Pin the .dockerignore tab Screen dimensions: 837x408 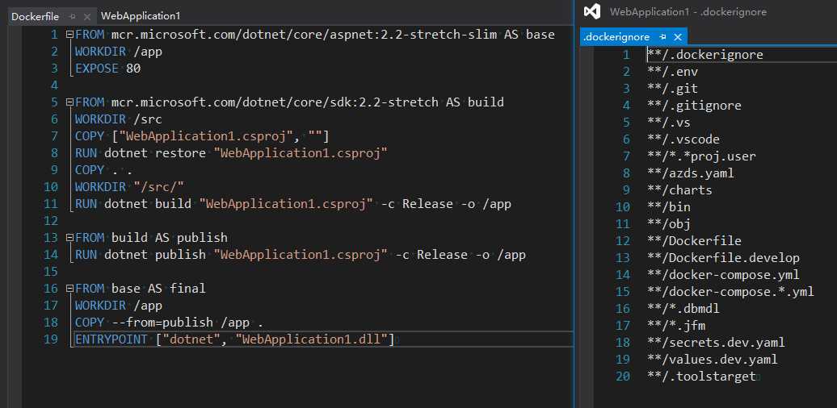(663, 37)
